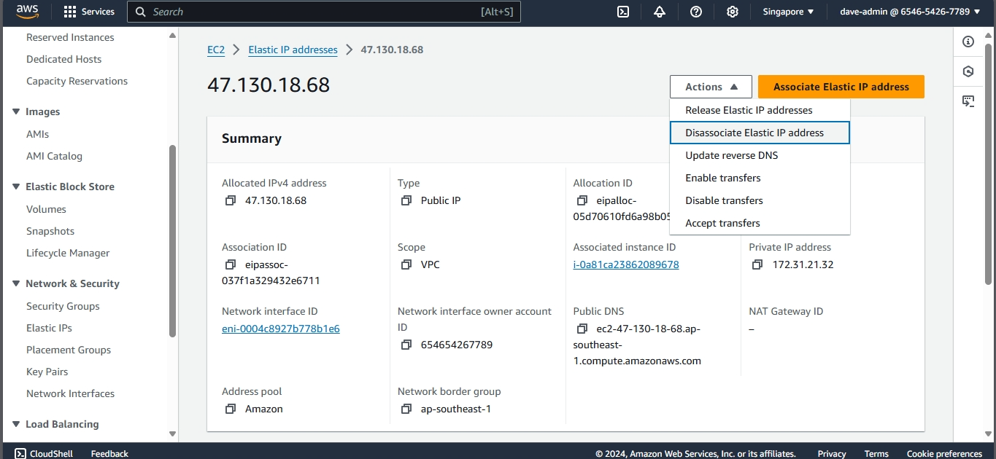Open the Services grid menu
This screenshot has width=996, height=459.
point(89,12)
